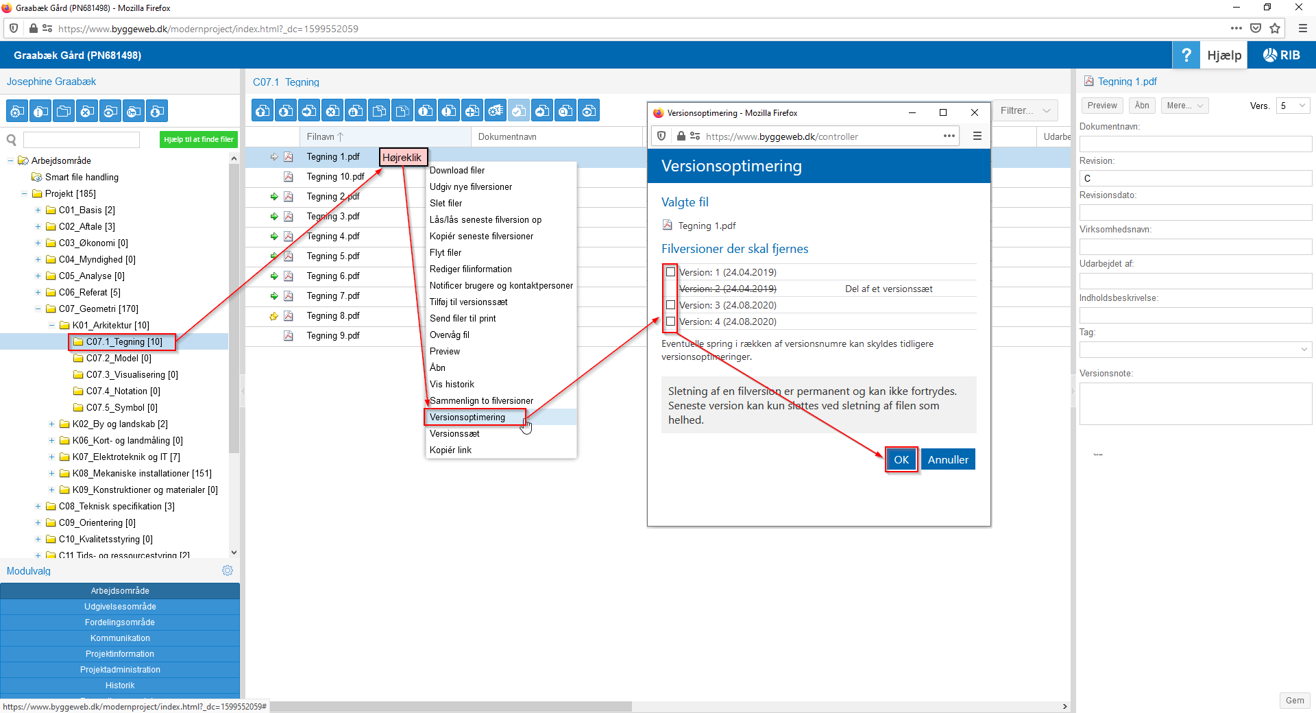The width and height of the screenshot is (1316, 713).
Task: Click the delete folder icon
Action: 87,111
